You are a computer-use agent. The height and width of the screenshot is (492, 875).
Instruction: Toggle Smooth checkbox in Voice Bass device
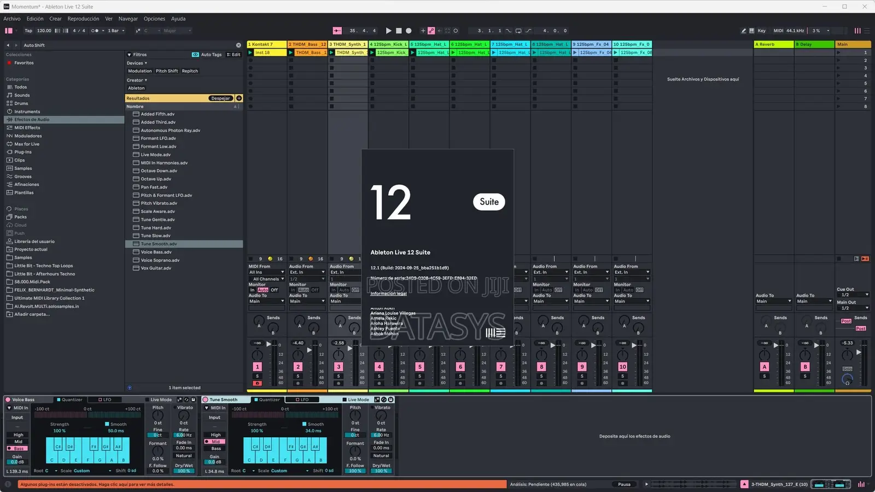coord(107,424)
